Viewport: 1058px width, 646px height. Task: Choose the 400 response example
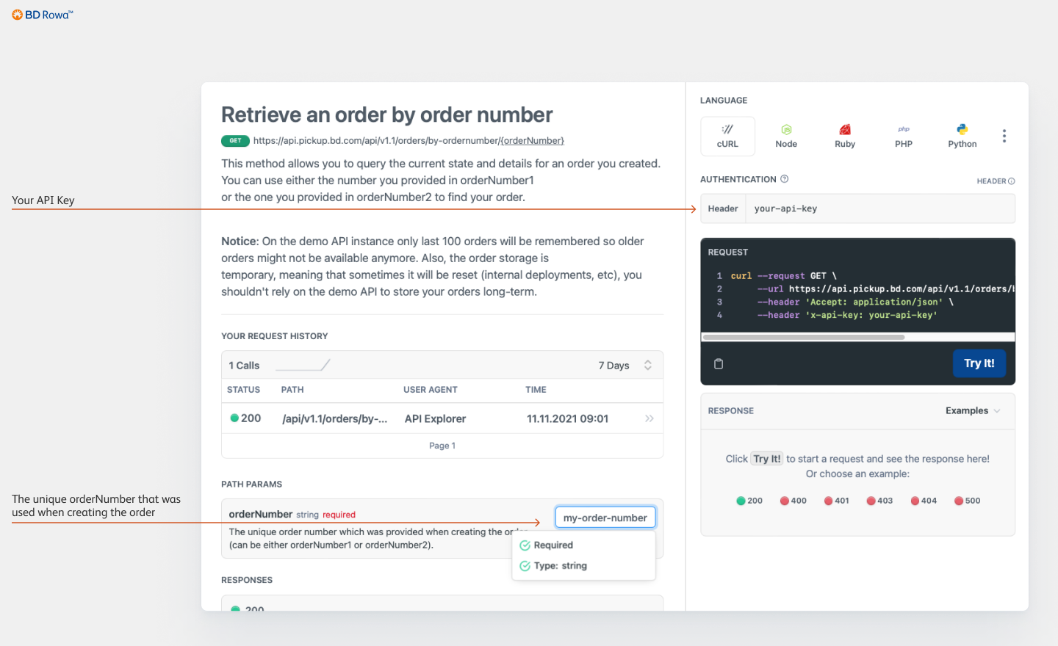pos(793,501)
